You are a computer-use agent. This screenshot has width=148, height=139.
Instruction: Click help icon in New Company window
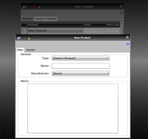pos(122,13)
